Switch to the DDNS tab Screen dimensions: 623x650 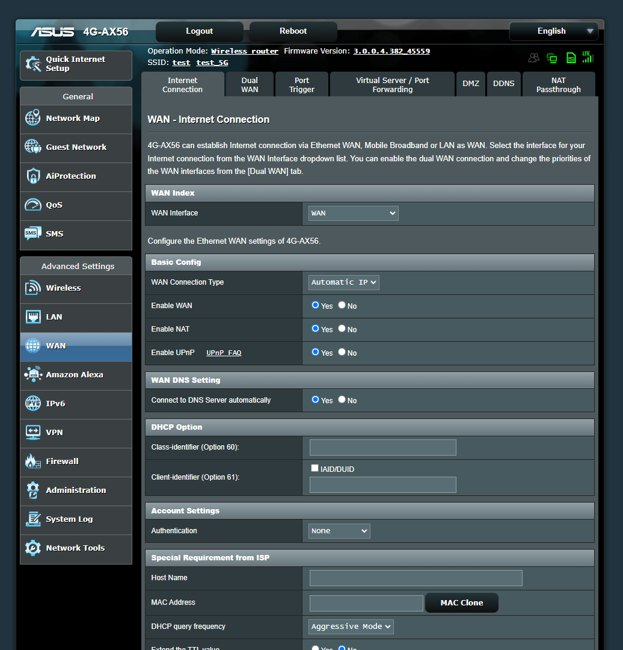pyautogui.click(x=504, y=84)
